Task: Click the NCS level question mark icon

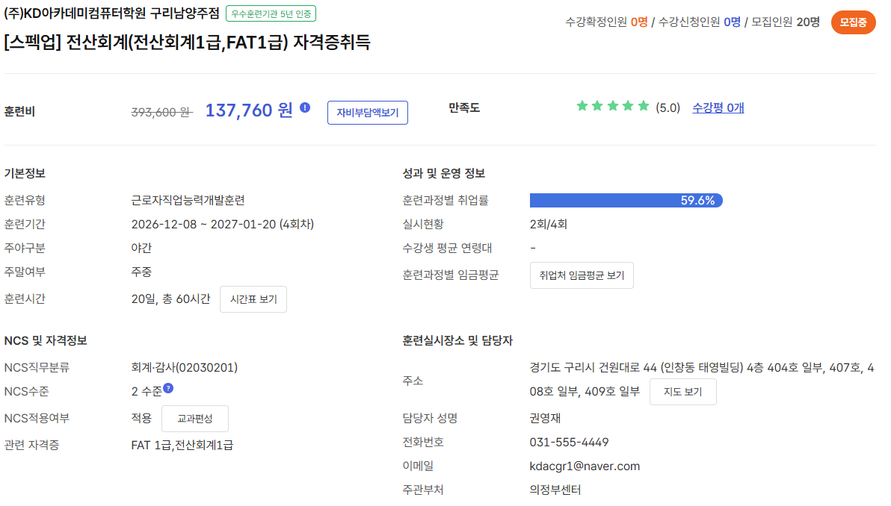Action: pos(168,389)
